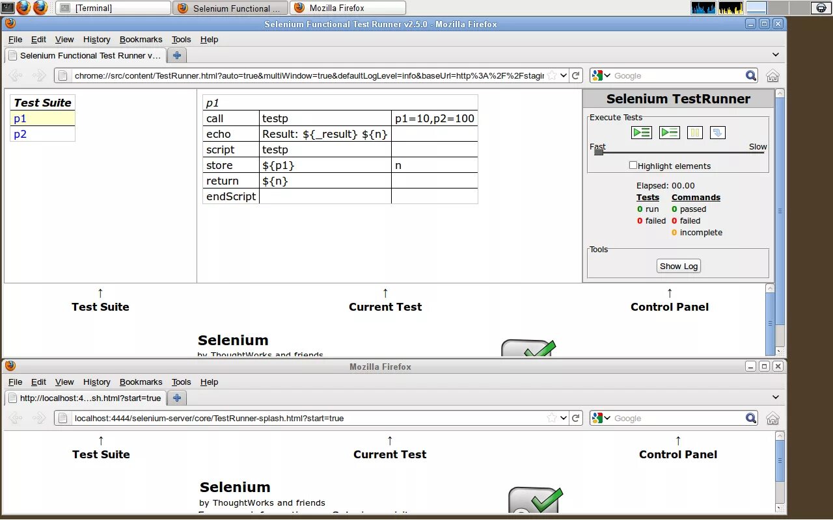Yellow system monitor graph in panel
The image size is (833, 520).
click(x=730, y=8)
